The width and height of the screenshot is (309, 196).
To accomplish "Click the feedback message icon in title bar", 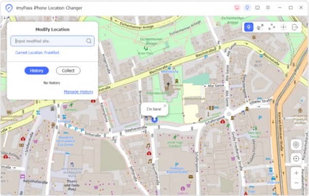I will coord(257,8).
